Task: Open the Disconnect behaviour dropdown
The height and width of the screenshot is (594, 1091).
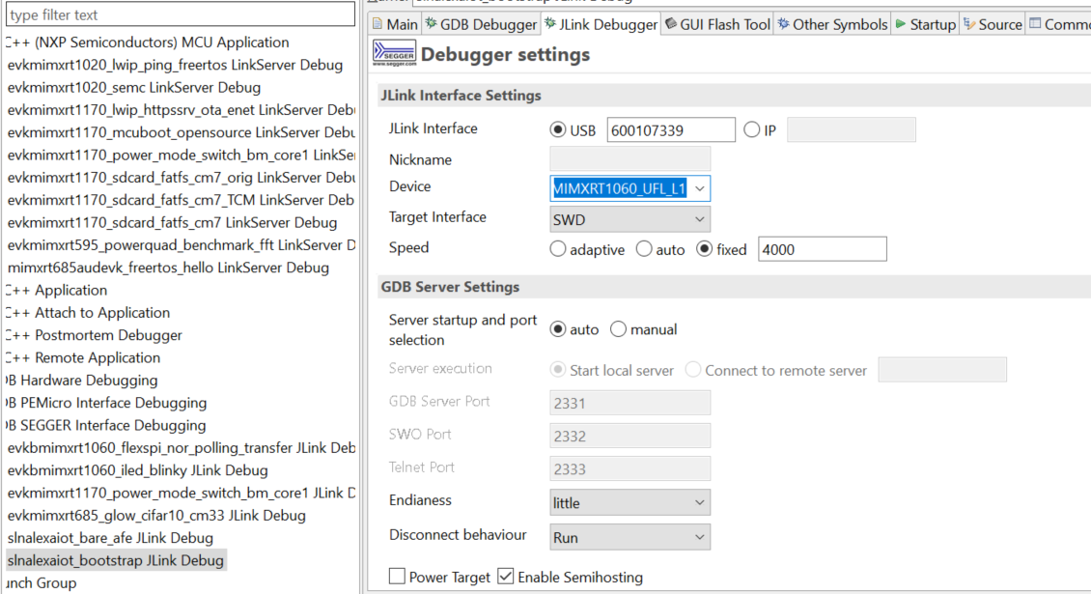Action: pyautogui.click(x=629, y=537)
